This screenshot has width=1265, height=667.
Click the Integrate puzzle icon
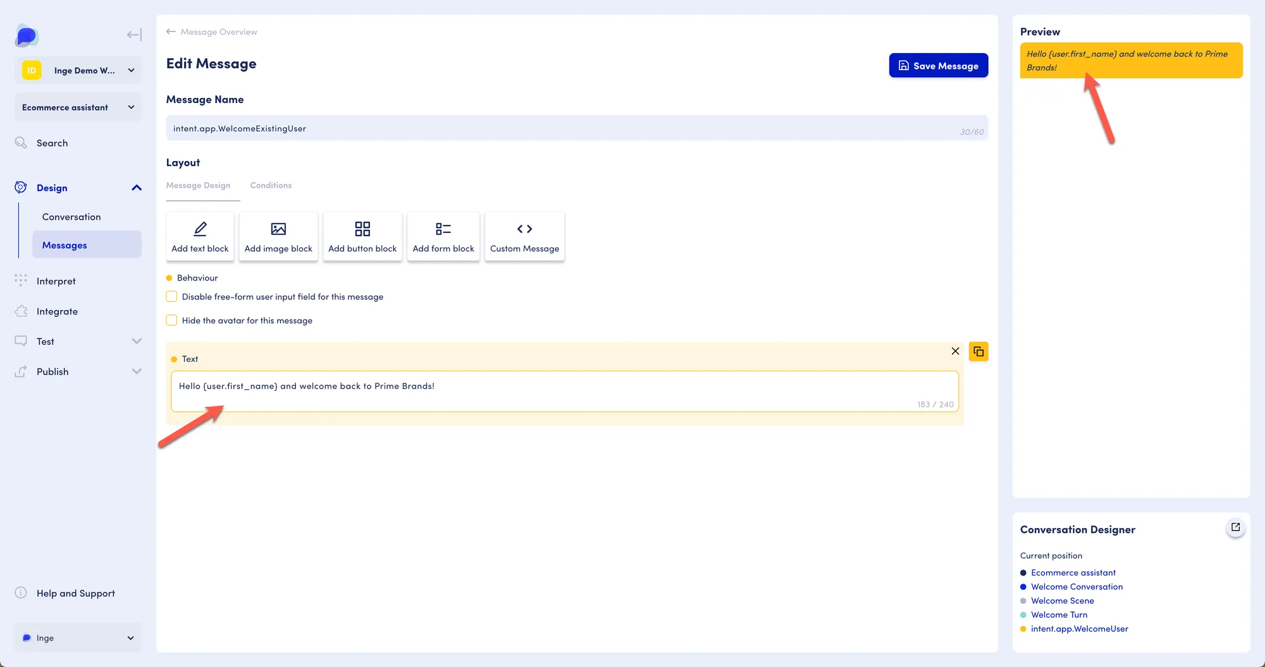[x=21, y=311]
